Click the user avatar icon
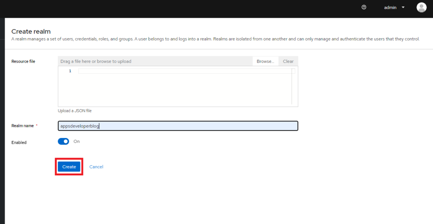This screenshot has height=224, width=433. pyautogui.click(x=421, y=7)
